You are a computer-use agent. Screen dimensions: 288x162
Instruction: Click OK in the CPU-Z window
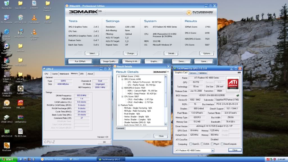[x=104, y=142]
